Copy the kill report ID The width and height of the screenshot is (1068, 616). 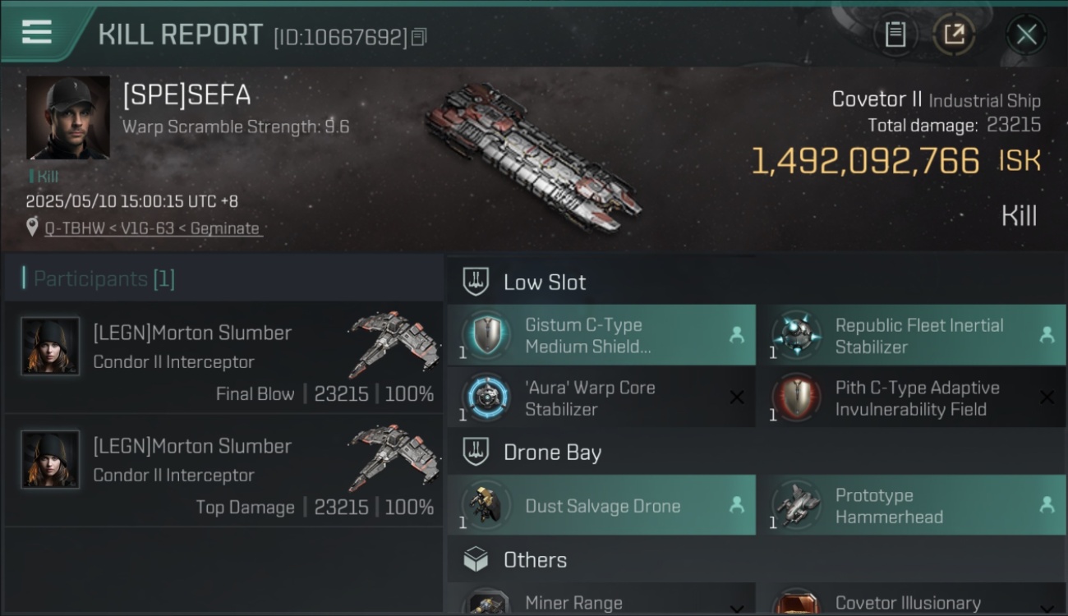point(419,37)
